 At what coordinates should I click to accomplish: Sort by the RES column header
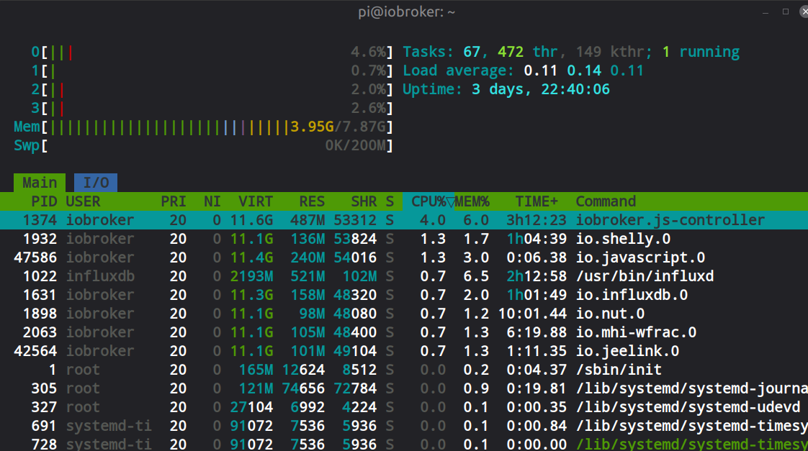pos(312,201)
